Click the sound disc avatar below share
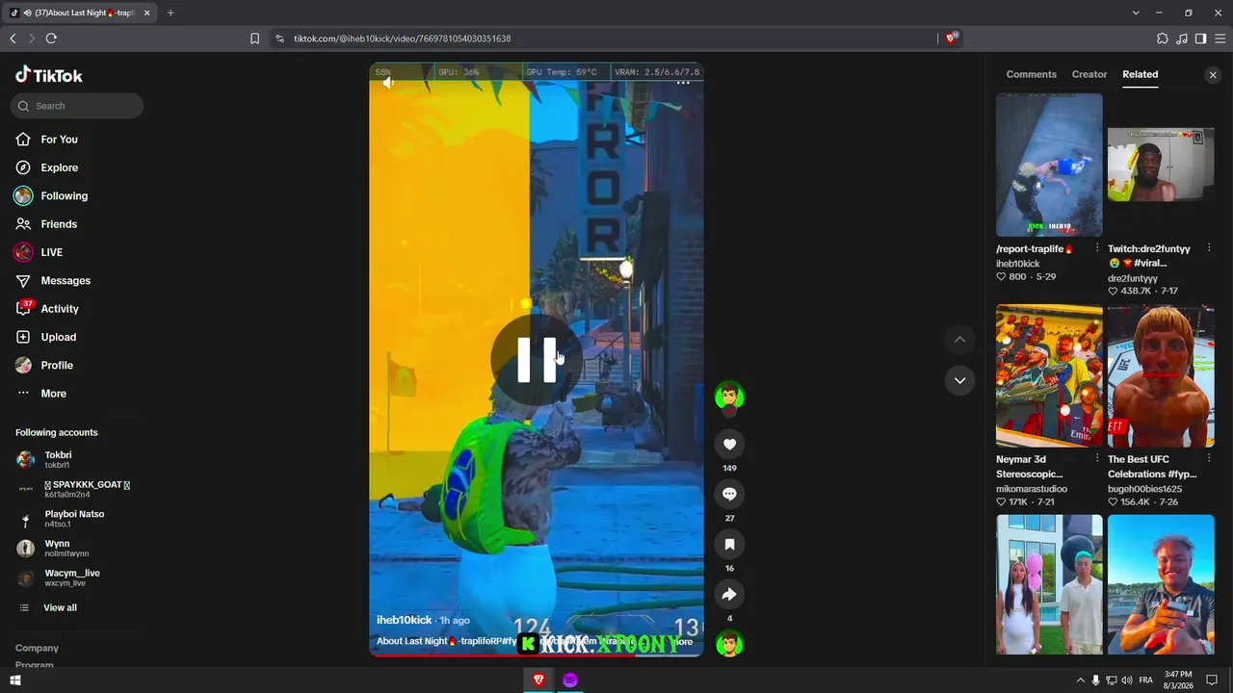The width and height of the screenshot is (1233, 693). (729, 644)
